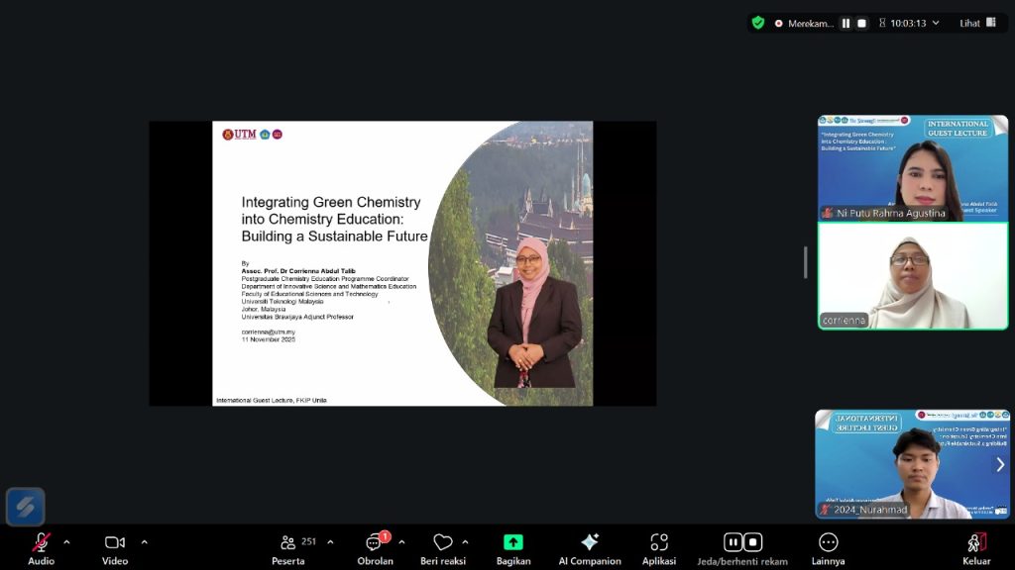Open the Lihat view layout menu
This screenshot has width=1015, height=570.
click(x=977, y=23)
